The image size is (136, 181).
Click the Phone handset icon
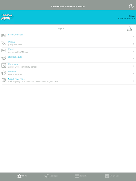(4, 43)
